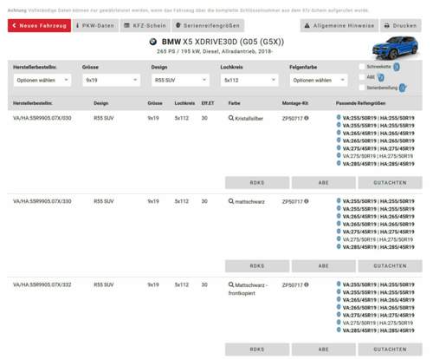Open the Serienreifengrößen tab
Image resolution: width=433 pixels, height=359 pixels.
click(208, 26)
